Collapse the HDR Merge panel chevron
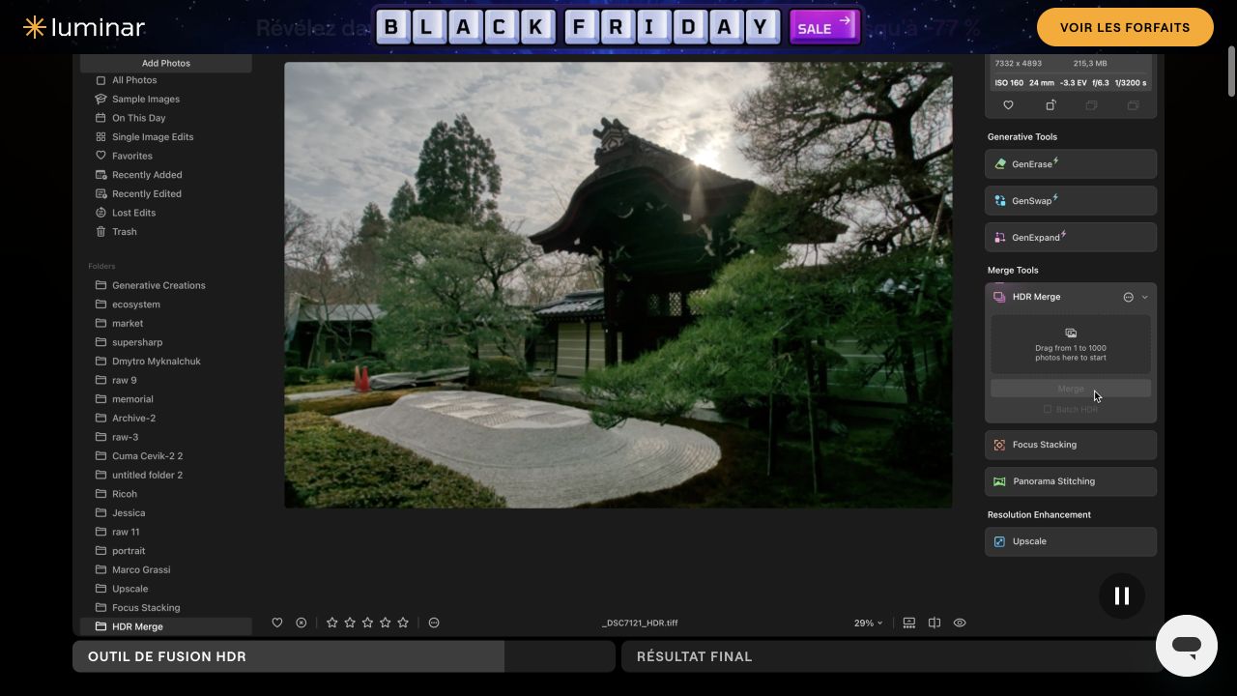The image size is (1237, 696). [1145, 298]
